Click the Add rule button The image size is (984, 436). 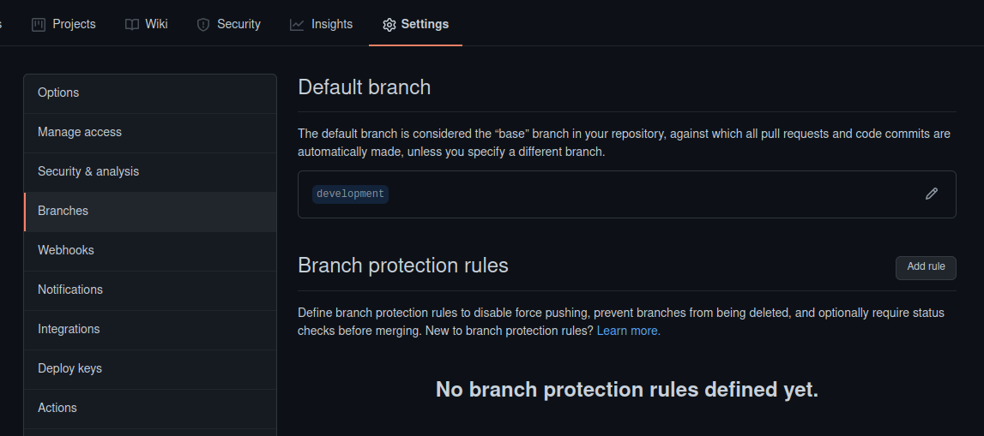(x=926, y=267)
